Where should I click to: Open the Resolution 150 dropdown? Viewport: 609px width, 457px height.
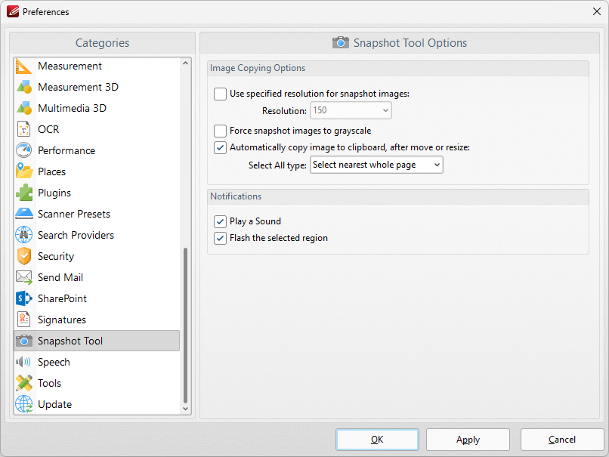(x=351, y=110)
